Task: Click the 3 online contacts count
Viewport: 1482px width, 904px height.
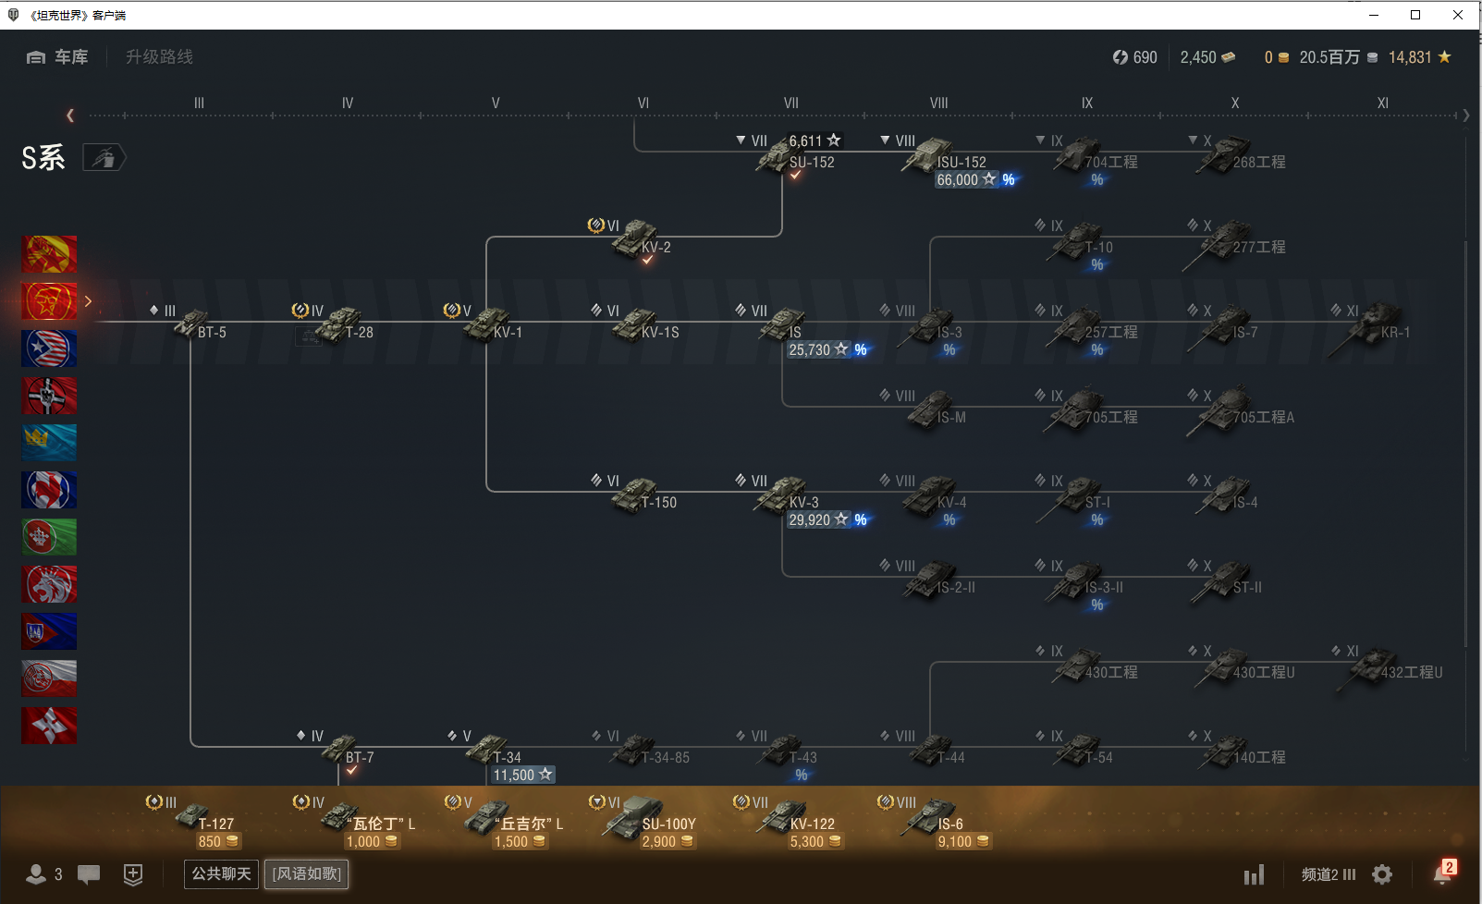Action: pyautogui.click(x=58, y=874)
